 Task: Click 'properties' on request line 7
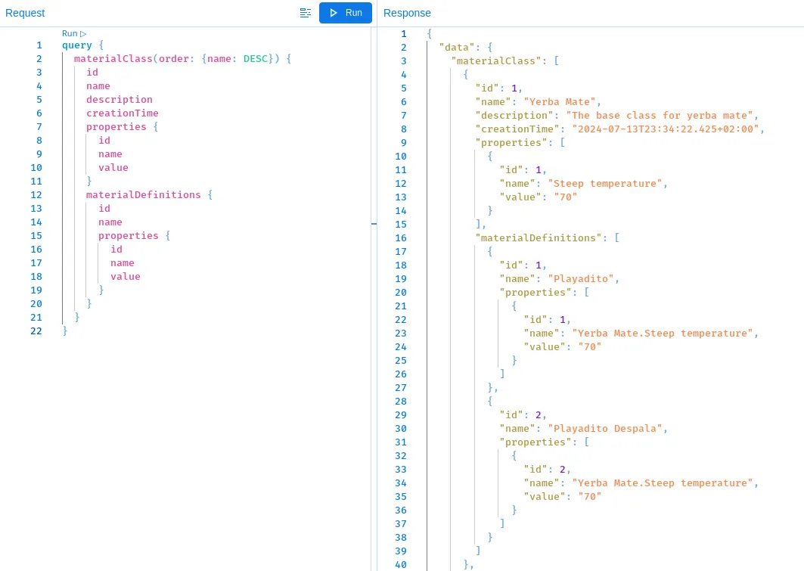pos(116,126)
